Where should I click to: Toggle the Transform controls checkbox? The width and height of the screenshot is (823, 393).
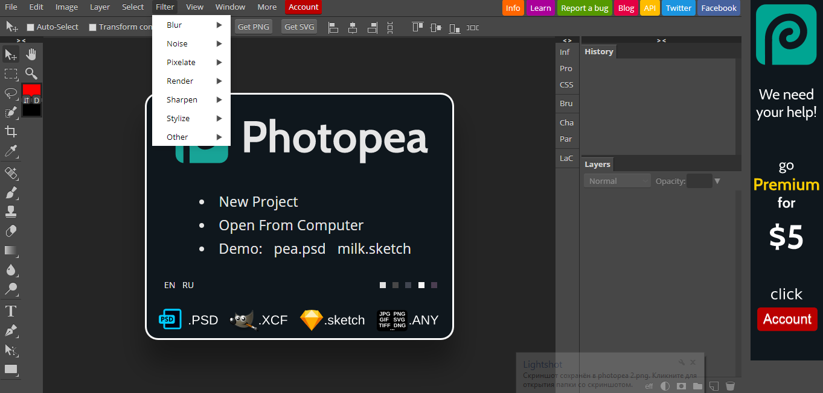(92, 27)
